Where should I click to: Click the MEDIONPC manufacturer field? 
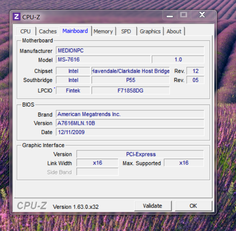pos(130,50)
